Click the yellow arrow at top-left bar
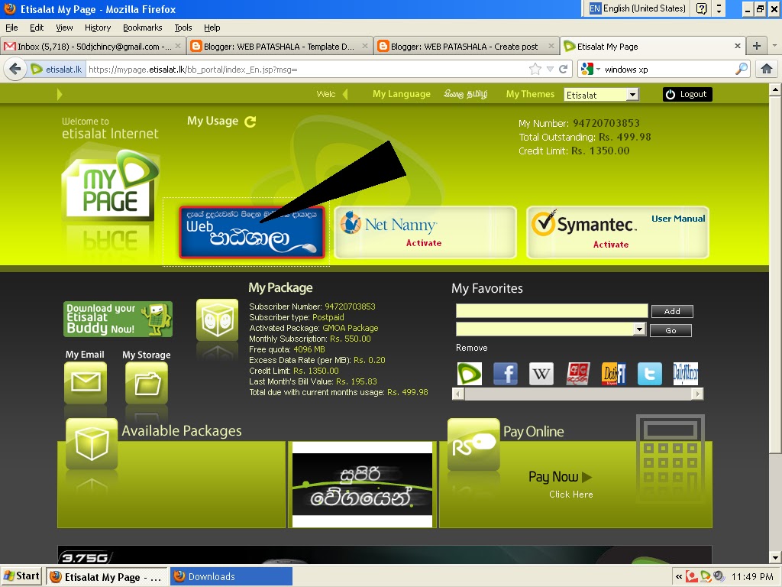Image resolution: width=782 pixels, height=587 pixels. [x=60, y=94]
